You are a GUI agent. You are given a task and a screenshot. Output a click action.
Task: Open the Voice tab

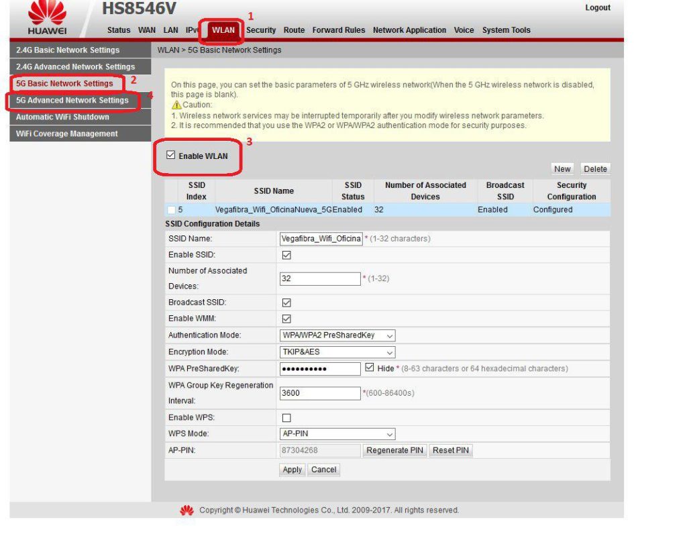click(x=464, y=30)
